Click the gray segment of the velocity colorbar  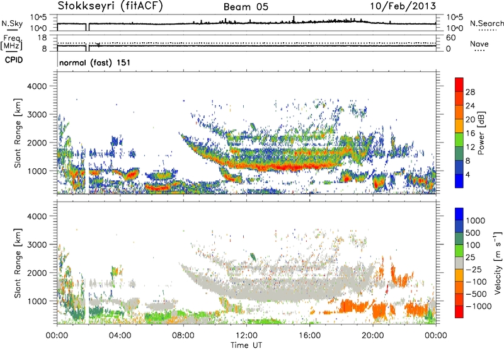point(459,263)
